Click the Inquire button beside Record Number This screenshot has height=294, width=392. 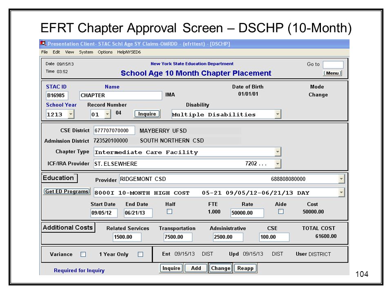pos(147,114)
